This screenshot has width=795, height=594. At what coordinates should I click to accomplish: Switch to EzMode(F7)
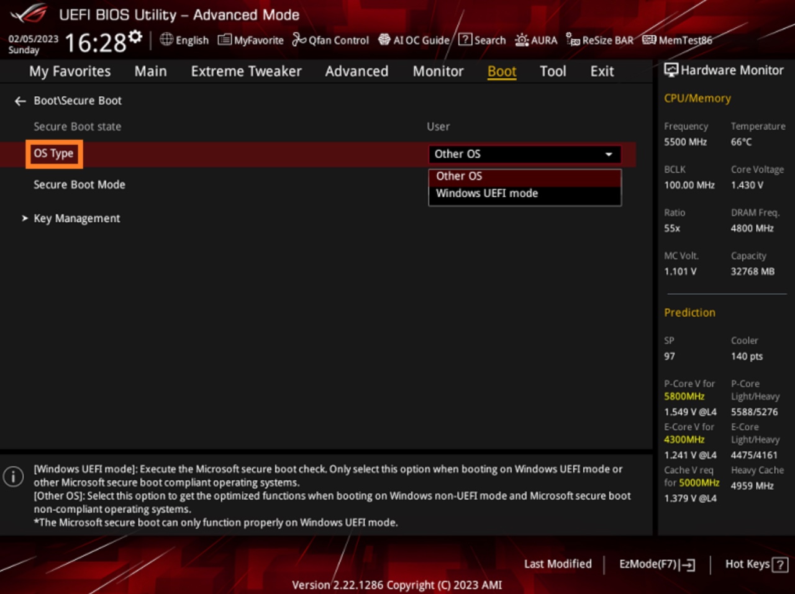click(x=656, y=564)
